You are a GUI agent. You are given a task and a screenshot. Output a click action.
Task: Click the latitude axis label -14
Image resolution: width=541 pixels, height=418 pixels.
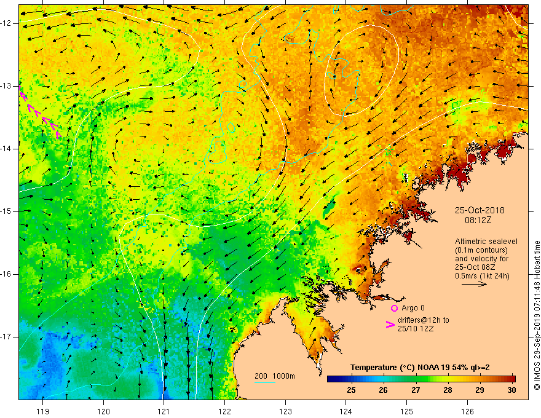(x=6, y=149)
